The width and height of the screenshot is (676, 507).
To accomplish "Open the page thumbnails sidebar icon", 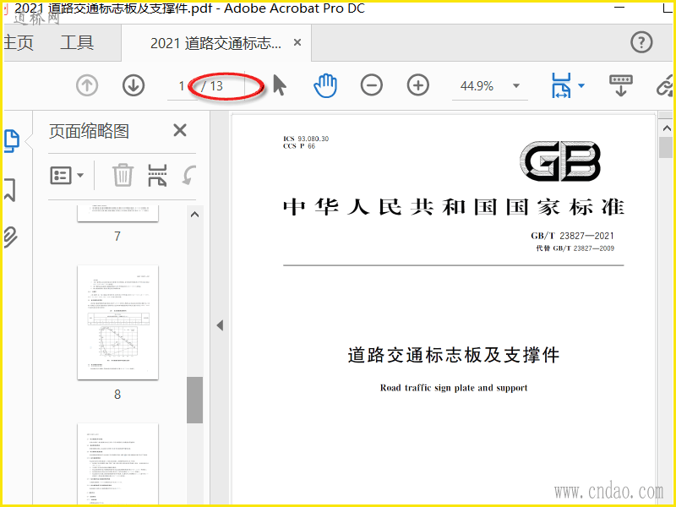I will coord(12,141).
